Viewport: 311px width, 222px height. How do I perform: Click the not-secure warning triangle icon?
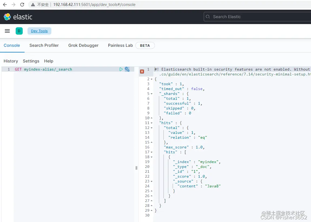click(33, 5)
